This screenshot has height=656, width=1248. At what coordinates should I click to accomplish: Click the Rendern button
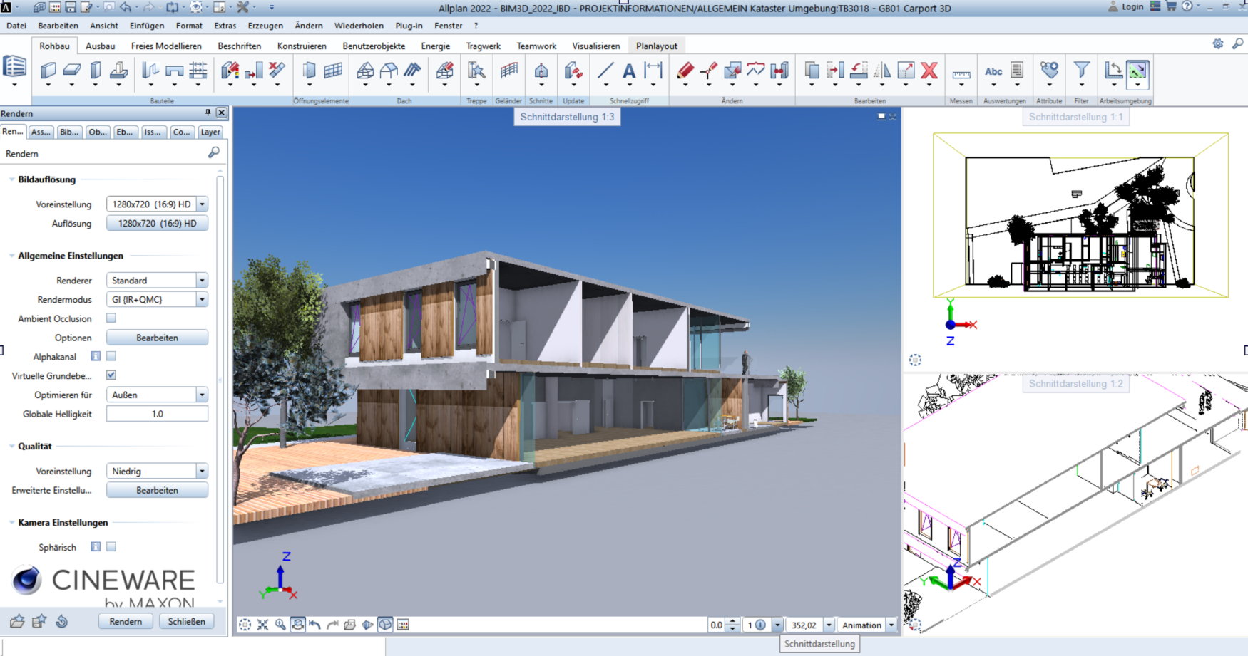click(126, 621)
